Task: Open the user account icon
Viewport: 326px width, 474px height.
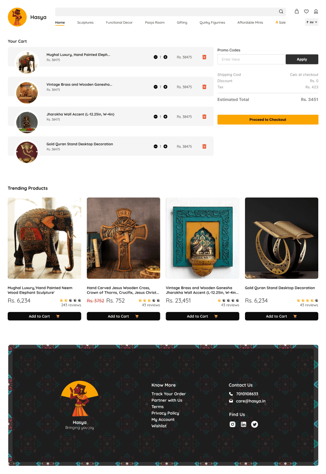Action: pyautogui.click(x=316, y=11)
